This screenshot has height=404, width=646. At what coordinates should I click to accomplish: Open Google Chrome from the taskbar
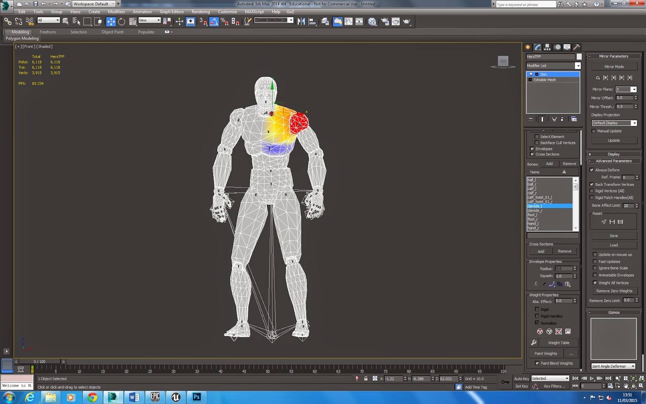tap(92, 397)
